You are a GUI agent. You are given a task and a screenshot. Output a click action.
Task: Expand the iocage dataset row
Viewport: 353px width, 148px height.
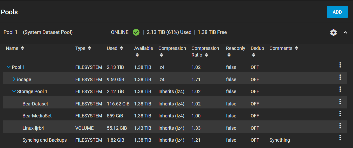click(14, 79)
